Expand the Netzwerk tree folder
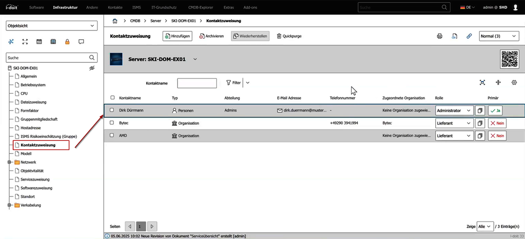Viewport: 525px width, 239px height. (10, 162)
